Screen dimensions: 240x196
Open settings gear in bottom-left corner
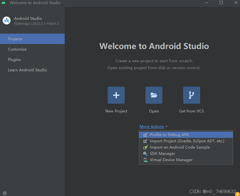[x=5, y=193]
